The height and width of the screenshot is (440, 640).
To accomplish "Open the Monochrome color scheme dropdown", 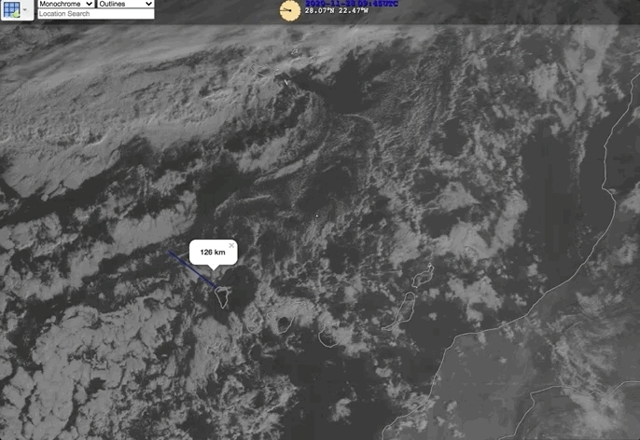I will pos(65,4).
